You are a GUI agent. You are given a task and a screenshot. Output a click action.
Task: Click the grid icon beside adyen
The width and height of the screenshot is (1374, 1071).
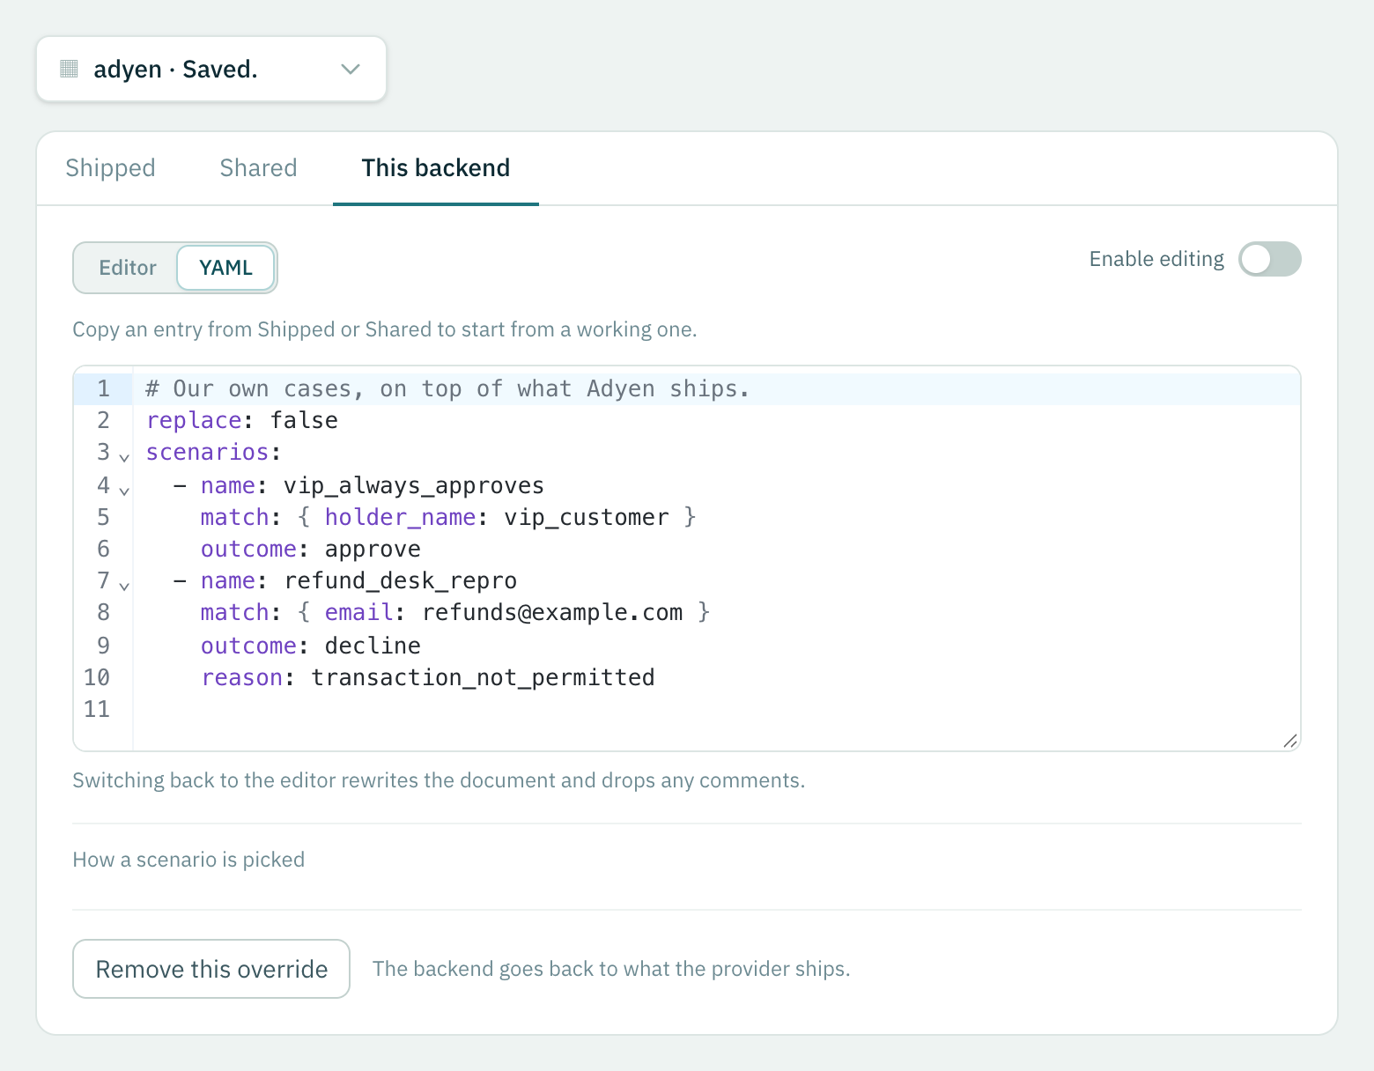[x=70, y=69]
